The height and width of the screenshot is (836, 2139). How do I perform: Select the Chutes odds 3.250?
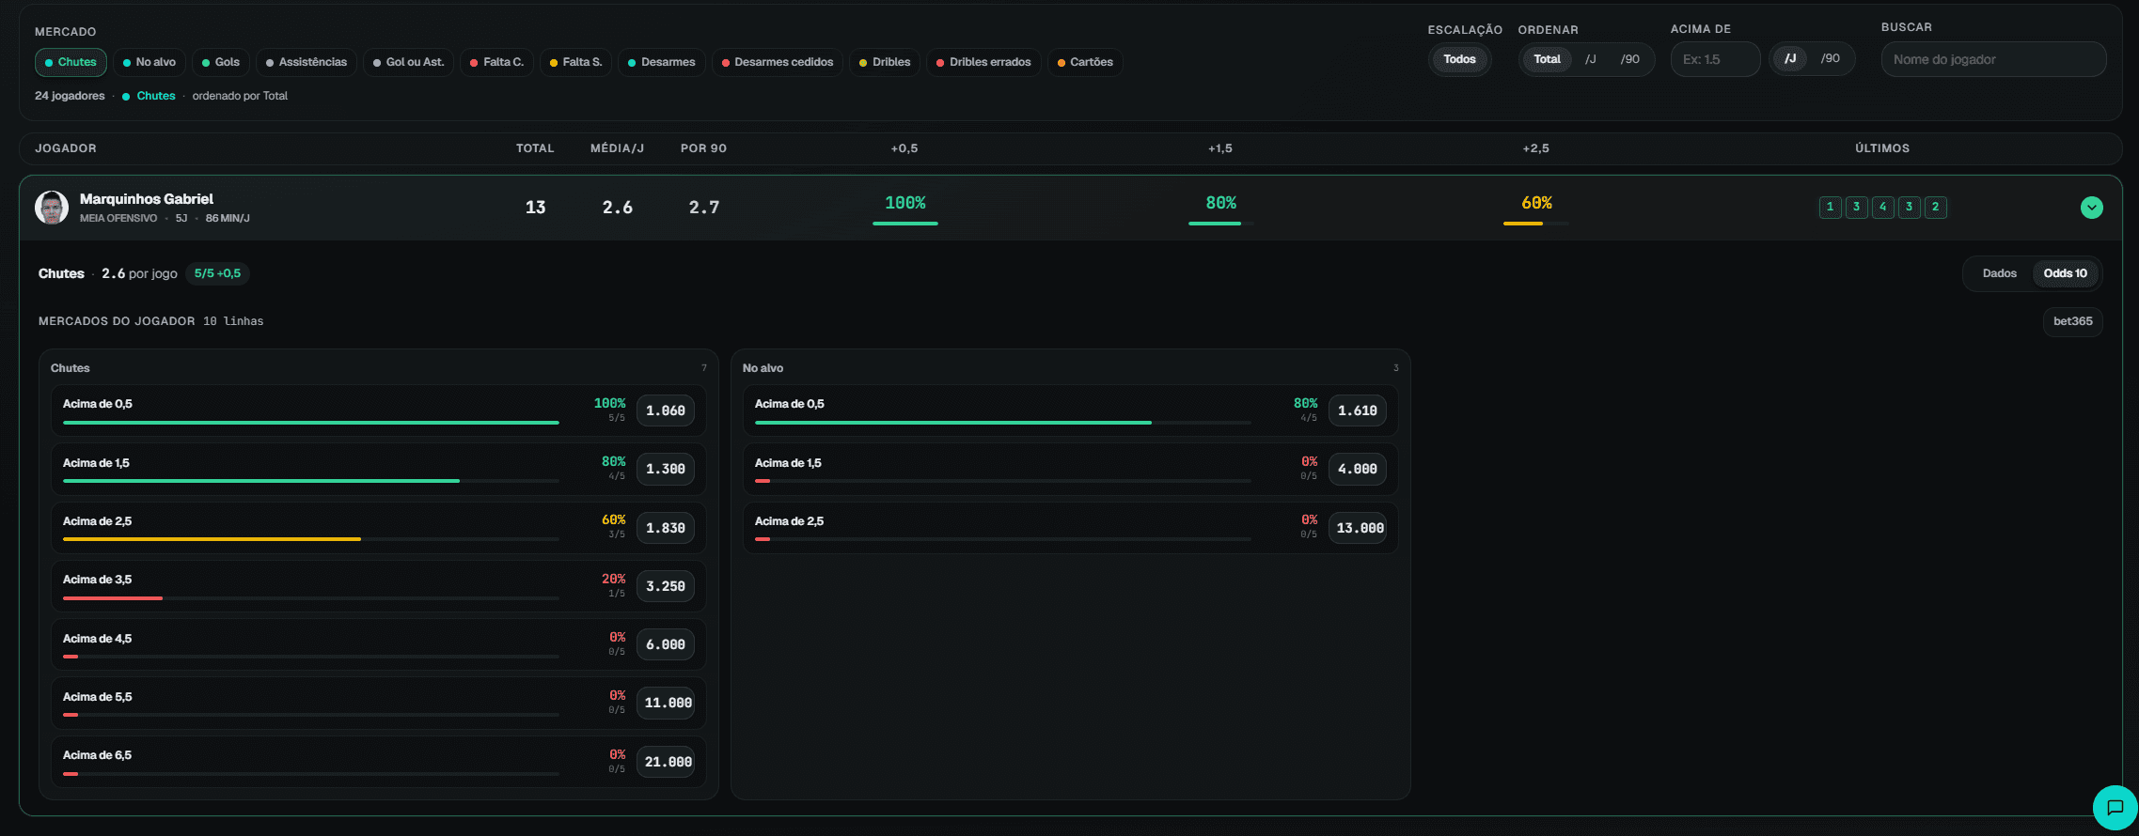click(665, 586)
